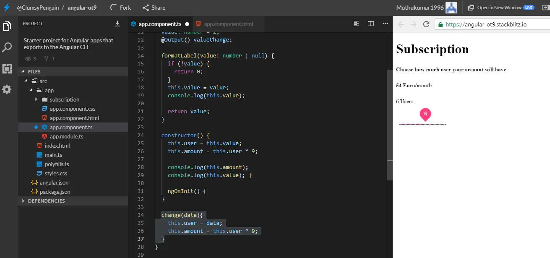
Task: Click the unsaved dot on app.component.ts tab
Action: pyautogui.click(x=187, y=24)
